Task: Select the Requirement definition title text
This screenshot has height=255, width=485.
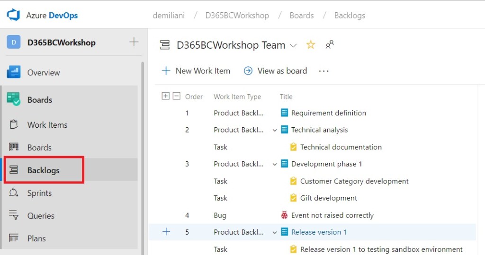Action: pyautogui.click(x=329, y=113)
